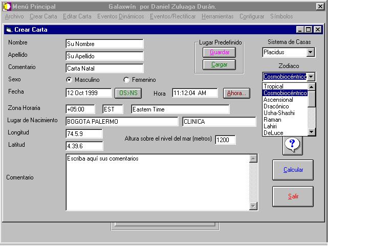Click the Crear Carta window title icon

pyautogui.click(x=9, y=30)
